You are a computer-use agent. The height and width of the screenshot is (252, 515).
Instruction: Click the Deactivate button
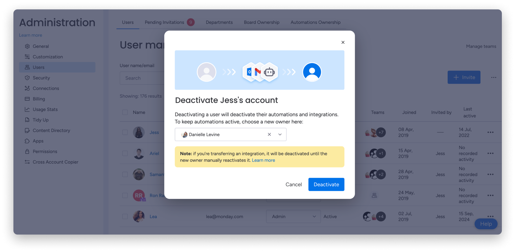[x=326, y=184]
